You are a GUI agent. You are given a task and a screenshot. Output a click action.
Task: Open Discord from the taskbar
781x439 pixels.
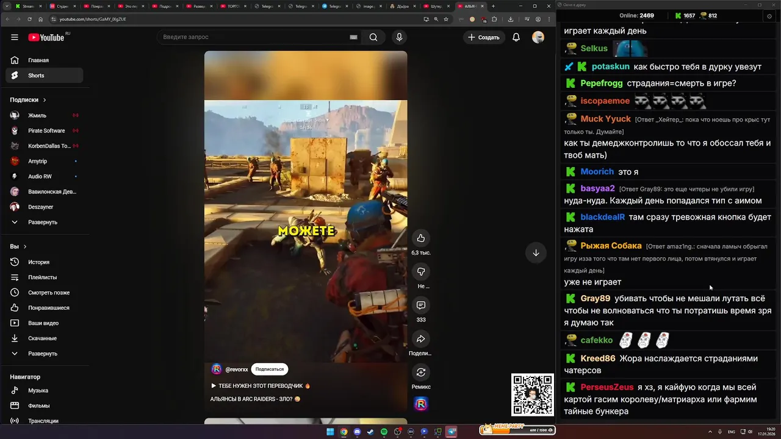[357, 432]
